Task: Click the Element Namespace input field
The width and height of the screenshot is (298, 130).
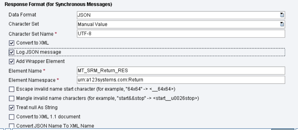Action: [x=181, y=80]
